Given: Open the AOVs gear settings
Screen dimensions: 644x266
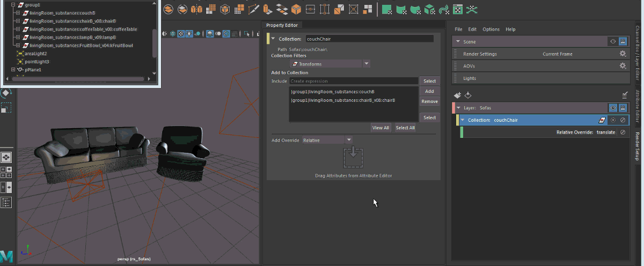Looking at the screenshot, I should tap(623, 66).
